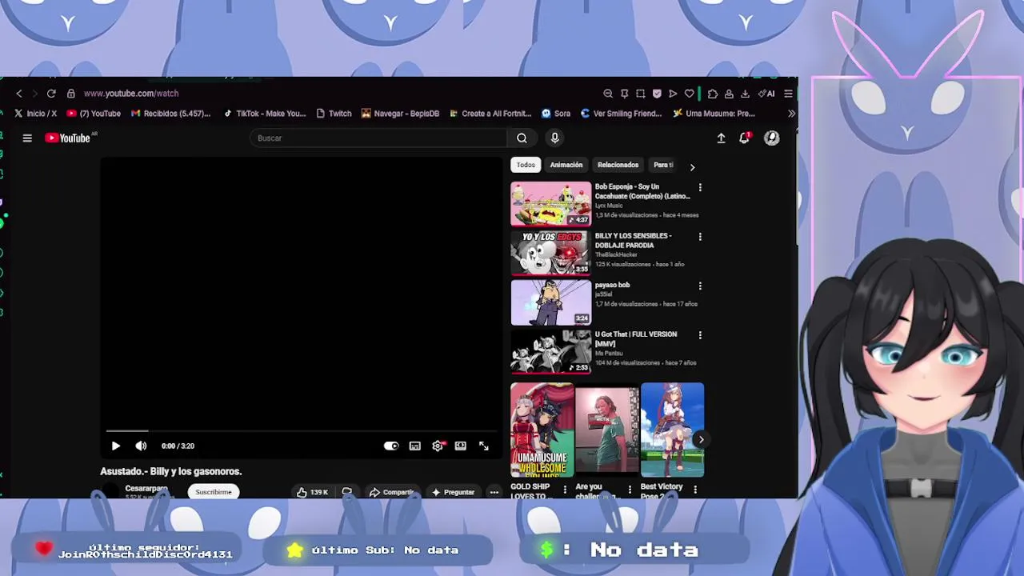Show more filter chips with the chevron

point(692,167)
